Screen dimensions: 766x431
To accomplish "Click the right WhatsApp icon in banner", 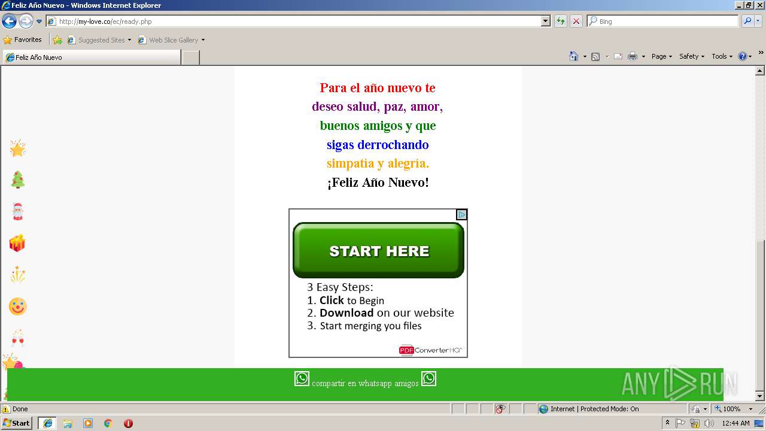I will click(428, 378).
